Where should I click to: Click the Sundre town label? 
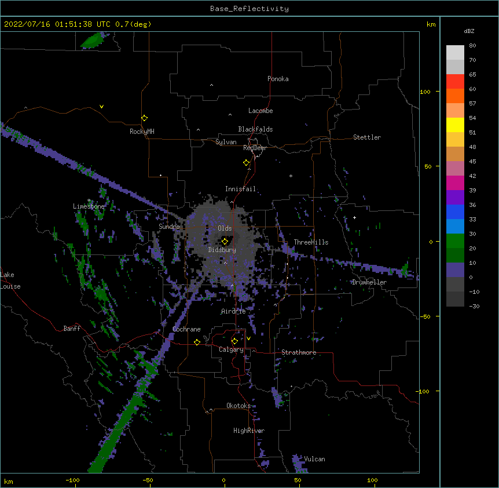(x=169, y=227)
